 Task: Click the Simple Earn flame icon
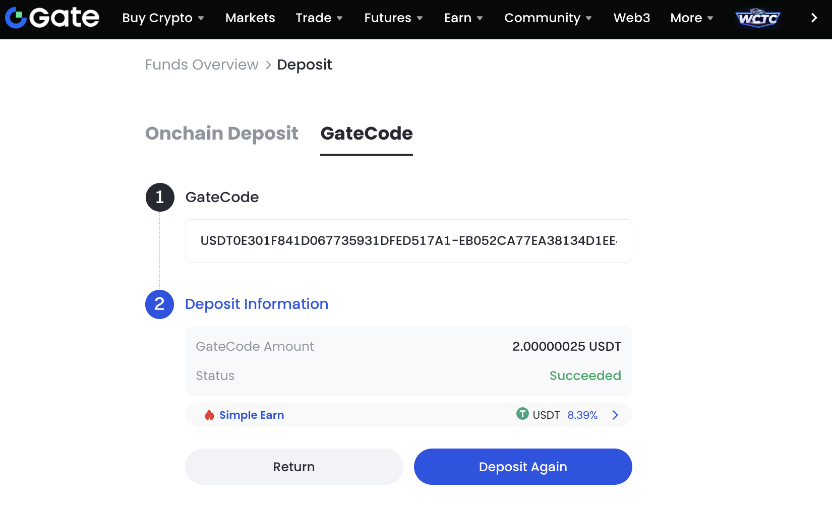pyautogui.click(x=209, y=415)
